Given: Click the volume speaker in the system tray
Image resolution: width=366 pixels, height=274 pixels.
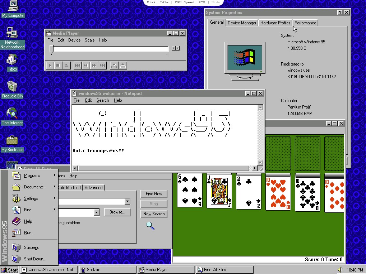Looking at the screenshot, I should pyautogui.click(x=340, y=269).
